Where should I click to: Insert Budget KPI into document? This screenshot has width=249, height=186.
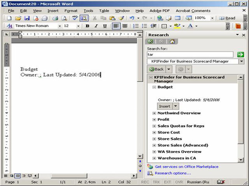(165, 106)
